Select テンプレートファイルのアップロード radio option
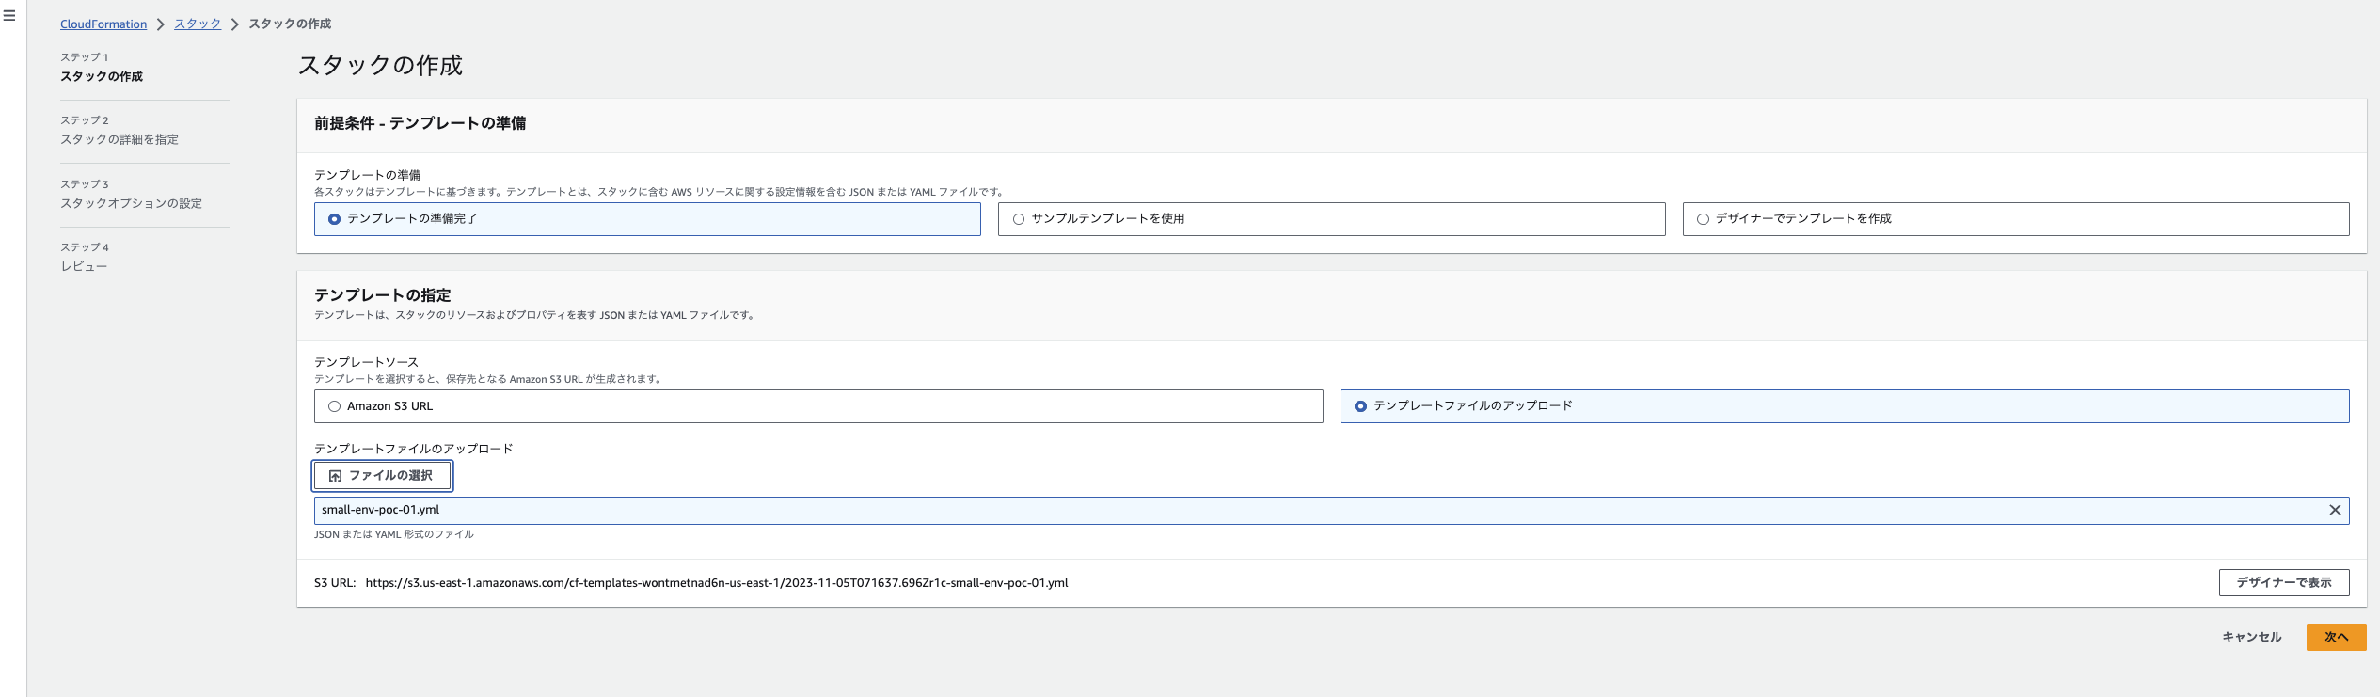The height and width of the screenshot is (697, 2380). click(1360, 406)
